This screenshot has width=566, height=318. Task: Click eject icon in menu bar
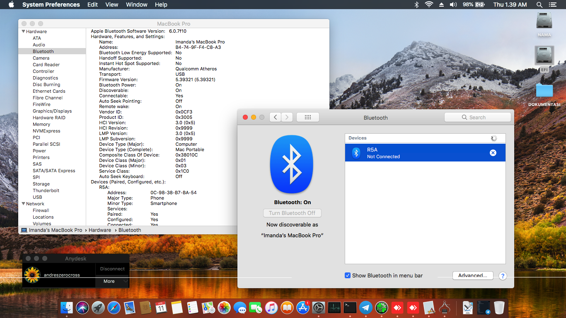(441, 5)
